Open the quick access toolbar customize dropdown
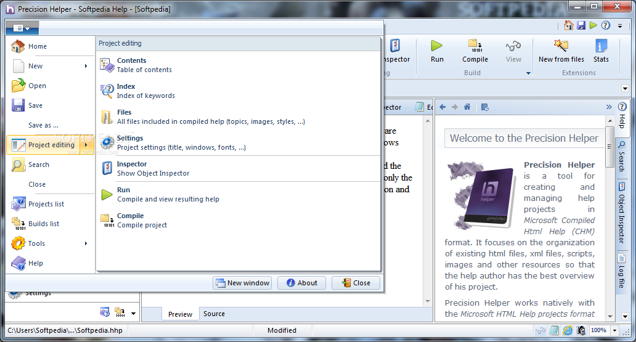Viewport: 636px width, 342px height. click(620, 26)
